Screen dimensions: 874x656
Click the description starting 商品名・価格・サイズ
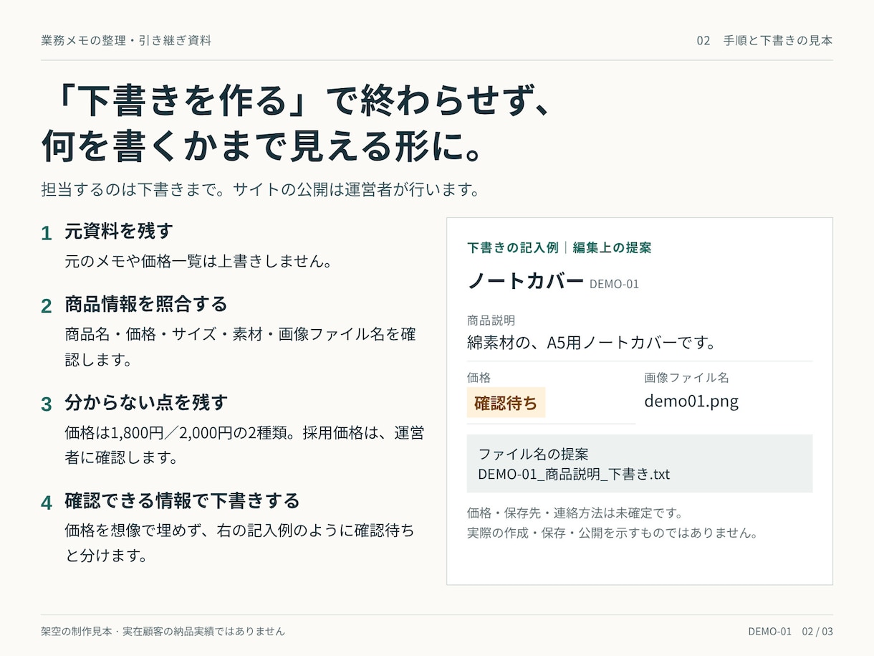pyautogui.click(x=241, y=347)
